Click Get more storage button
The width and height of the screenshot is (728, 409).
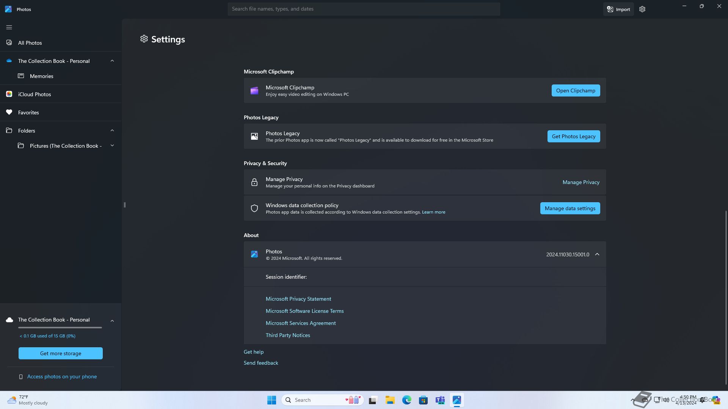[61, 353]
